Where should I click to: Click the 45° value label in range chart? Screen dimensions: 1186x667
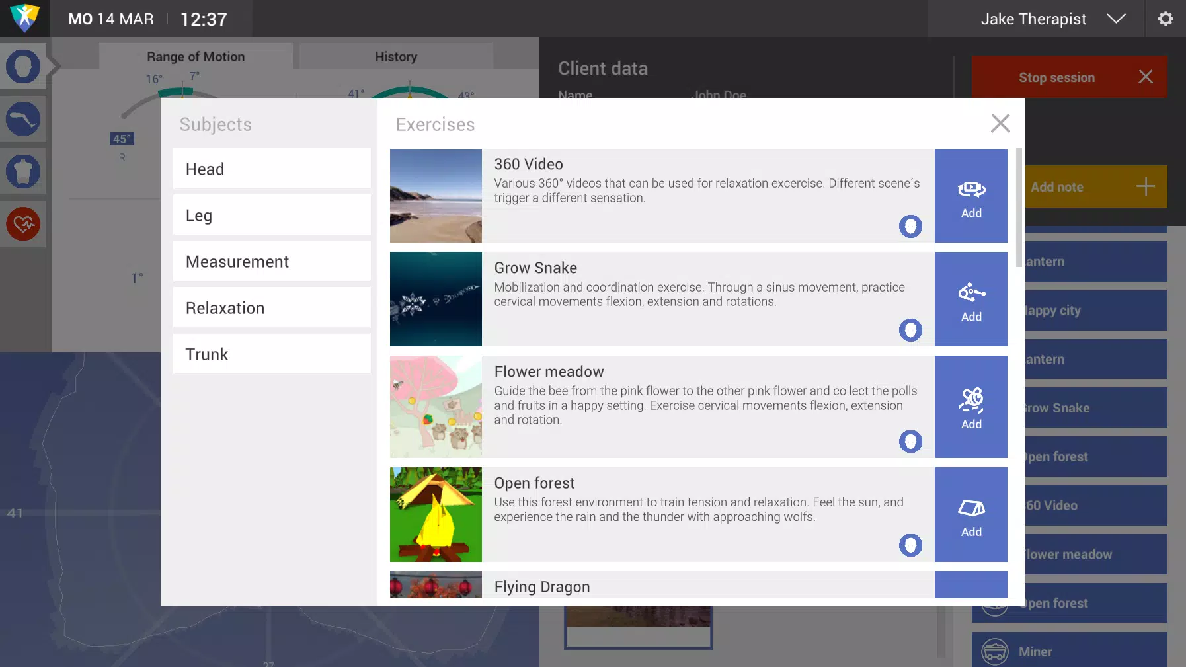point(122,139)
